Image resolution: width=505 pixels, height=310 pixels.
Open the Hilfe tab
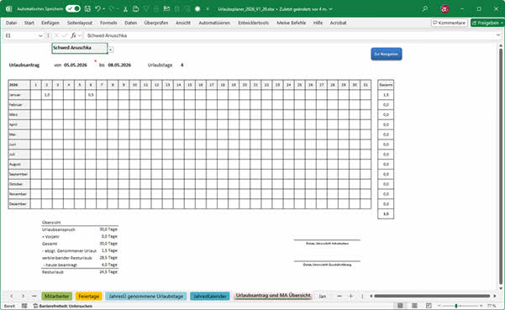point(318,23)
